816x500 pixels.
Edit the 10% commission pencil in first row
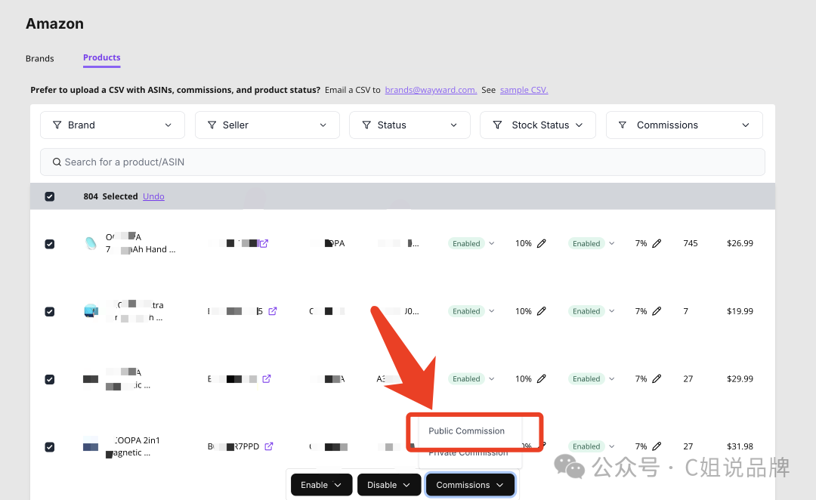541,244
